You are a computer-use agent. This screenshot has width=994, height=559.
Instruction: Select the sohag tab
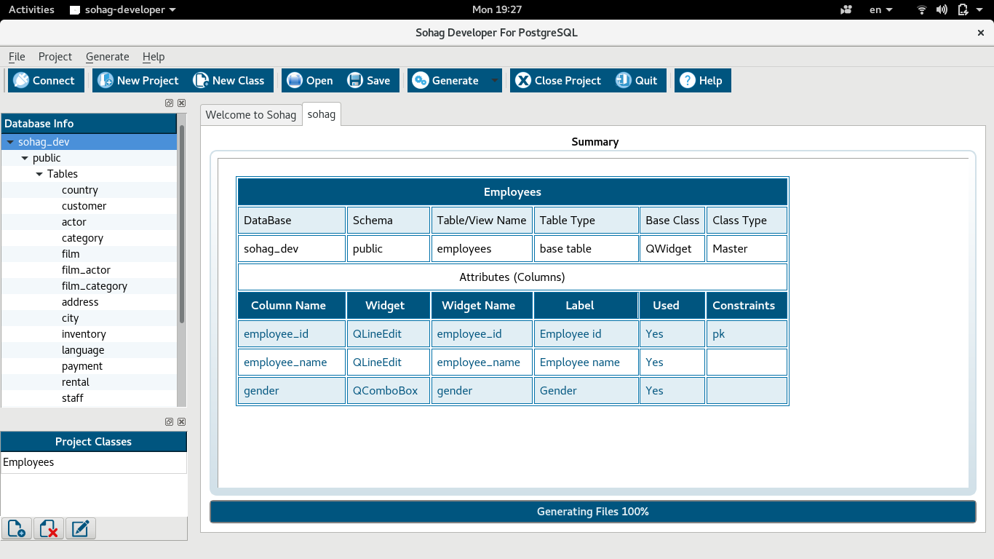coord(322,114)
